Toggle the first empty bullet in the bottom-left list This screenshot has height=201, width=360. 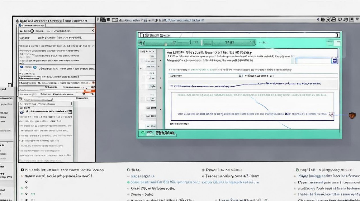pos(26,181)
